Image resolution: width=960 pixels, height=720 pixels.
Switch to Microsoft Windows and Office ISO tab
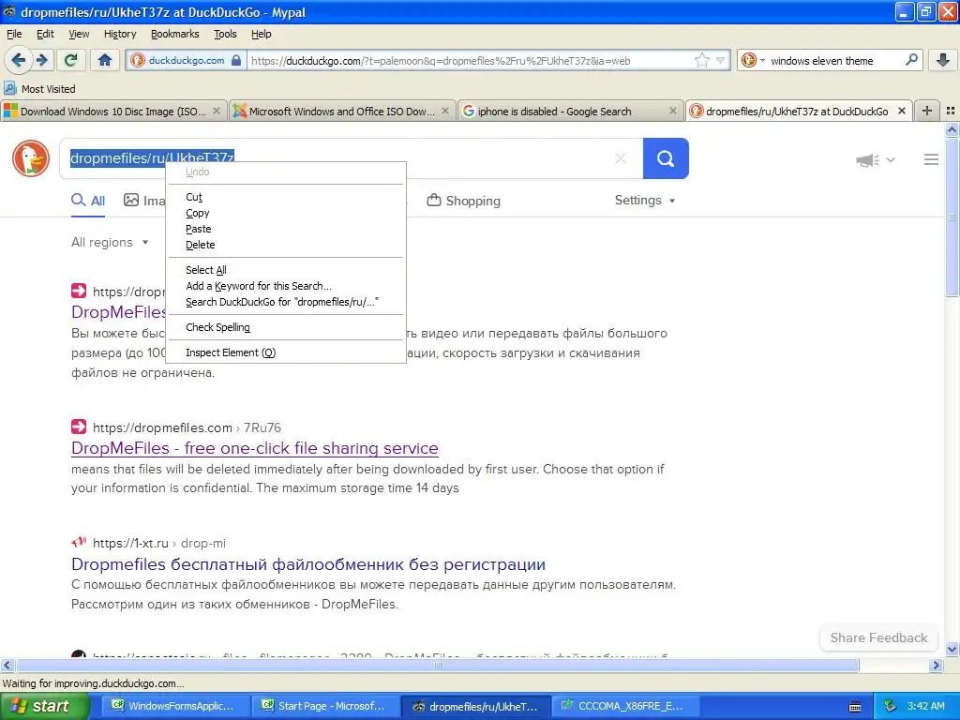click(341, 112)
